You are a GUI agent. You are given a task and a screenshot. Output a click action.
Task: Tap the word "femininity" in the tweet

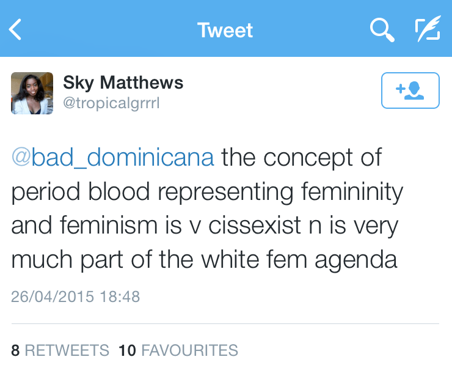point(353,192)
